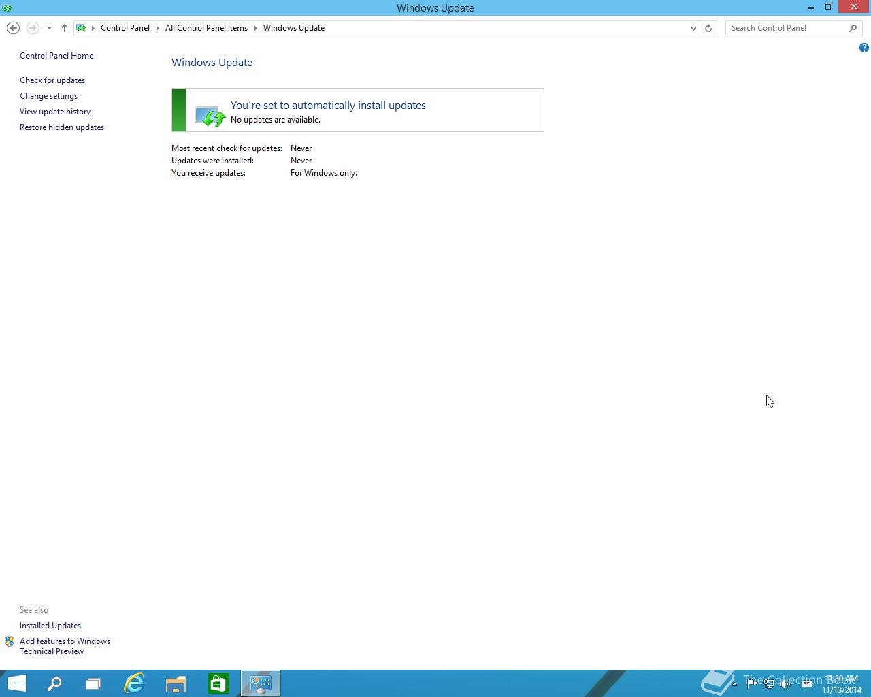This screenshot has width=871, height=697.
Task: Launch Internet Explorer from taskbar
Action: coord(134,683)
